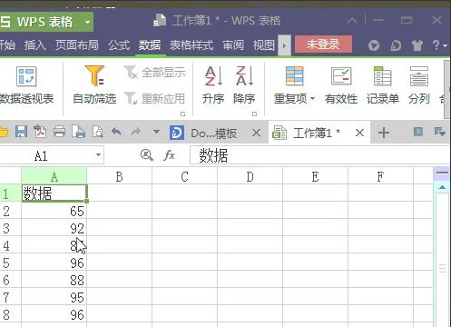Click the chat bubble feedback icon
451x327 pixels.
(x=396, y=45)
